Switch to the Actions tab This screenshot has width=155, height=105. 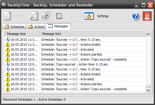point(36,26)
